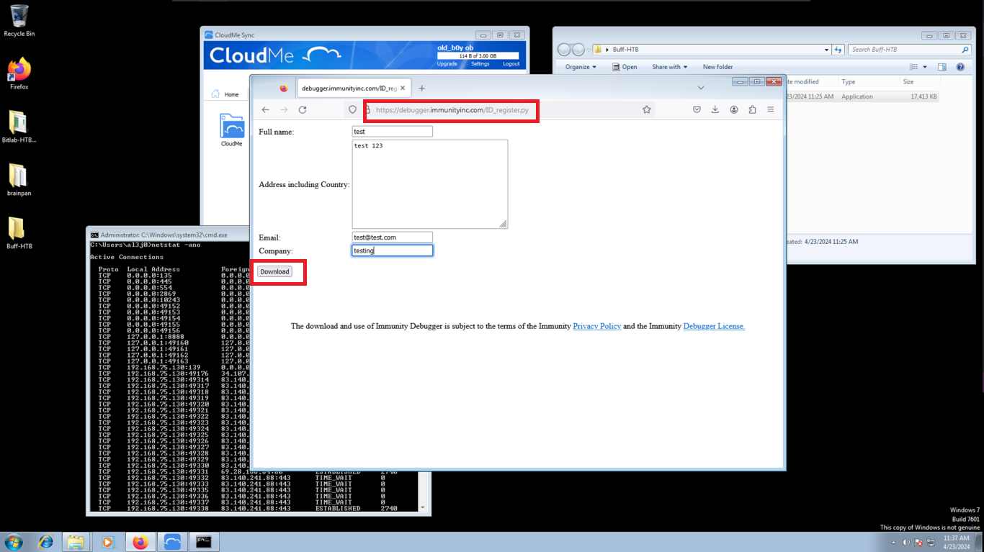The height and width of the screenshot is (552, 984).
Task: Click the cmd.exe window title bar
Action: click(167, 235)
